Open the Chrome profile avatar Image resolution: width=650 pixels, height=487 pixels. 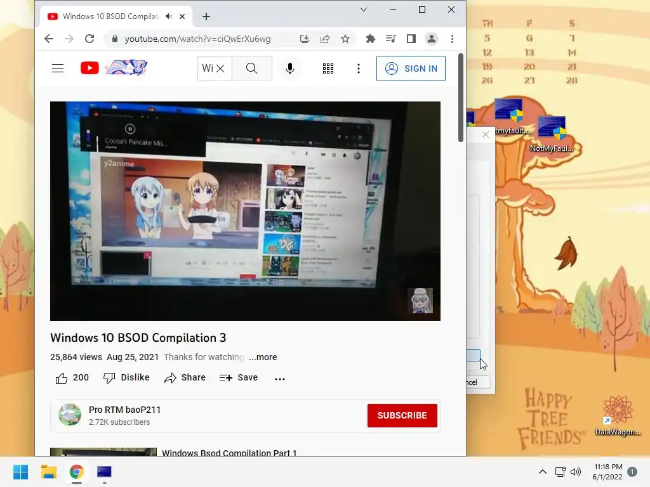click(x=432, y=39)
